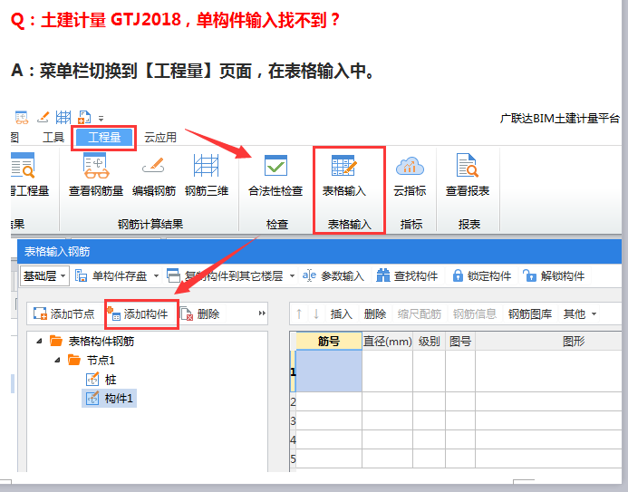Screen dimensions: 628x492
Task: Click 钢筋信息
Action: [x=475, y=314]
